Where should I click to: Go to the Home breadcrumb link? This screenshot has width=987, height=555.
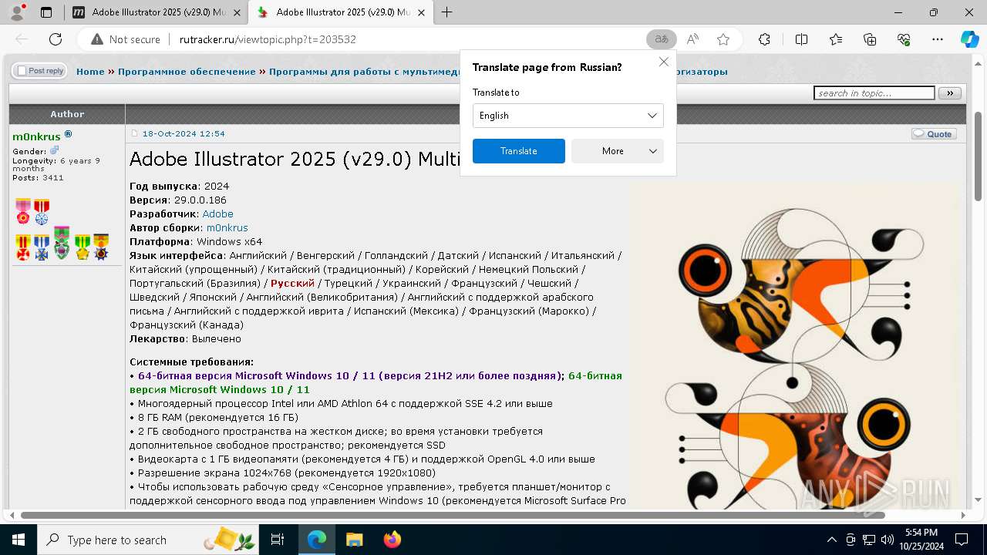pos(90,72)
